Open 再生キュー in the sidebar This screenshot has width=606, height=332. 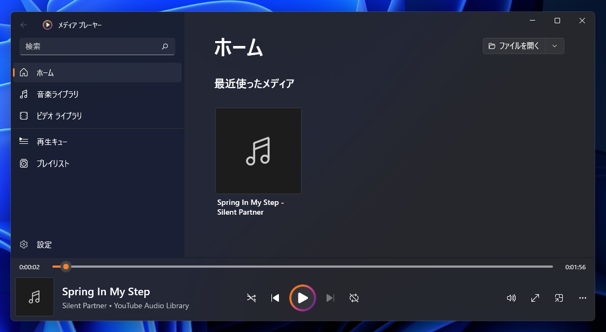(97, 142)
